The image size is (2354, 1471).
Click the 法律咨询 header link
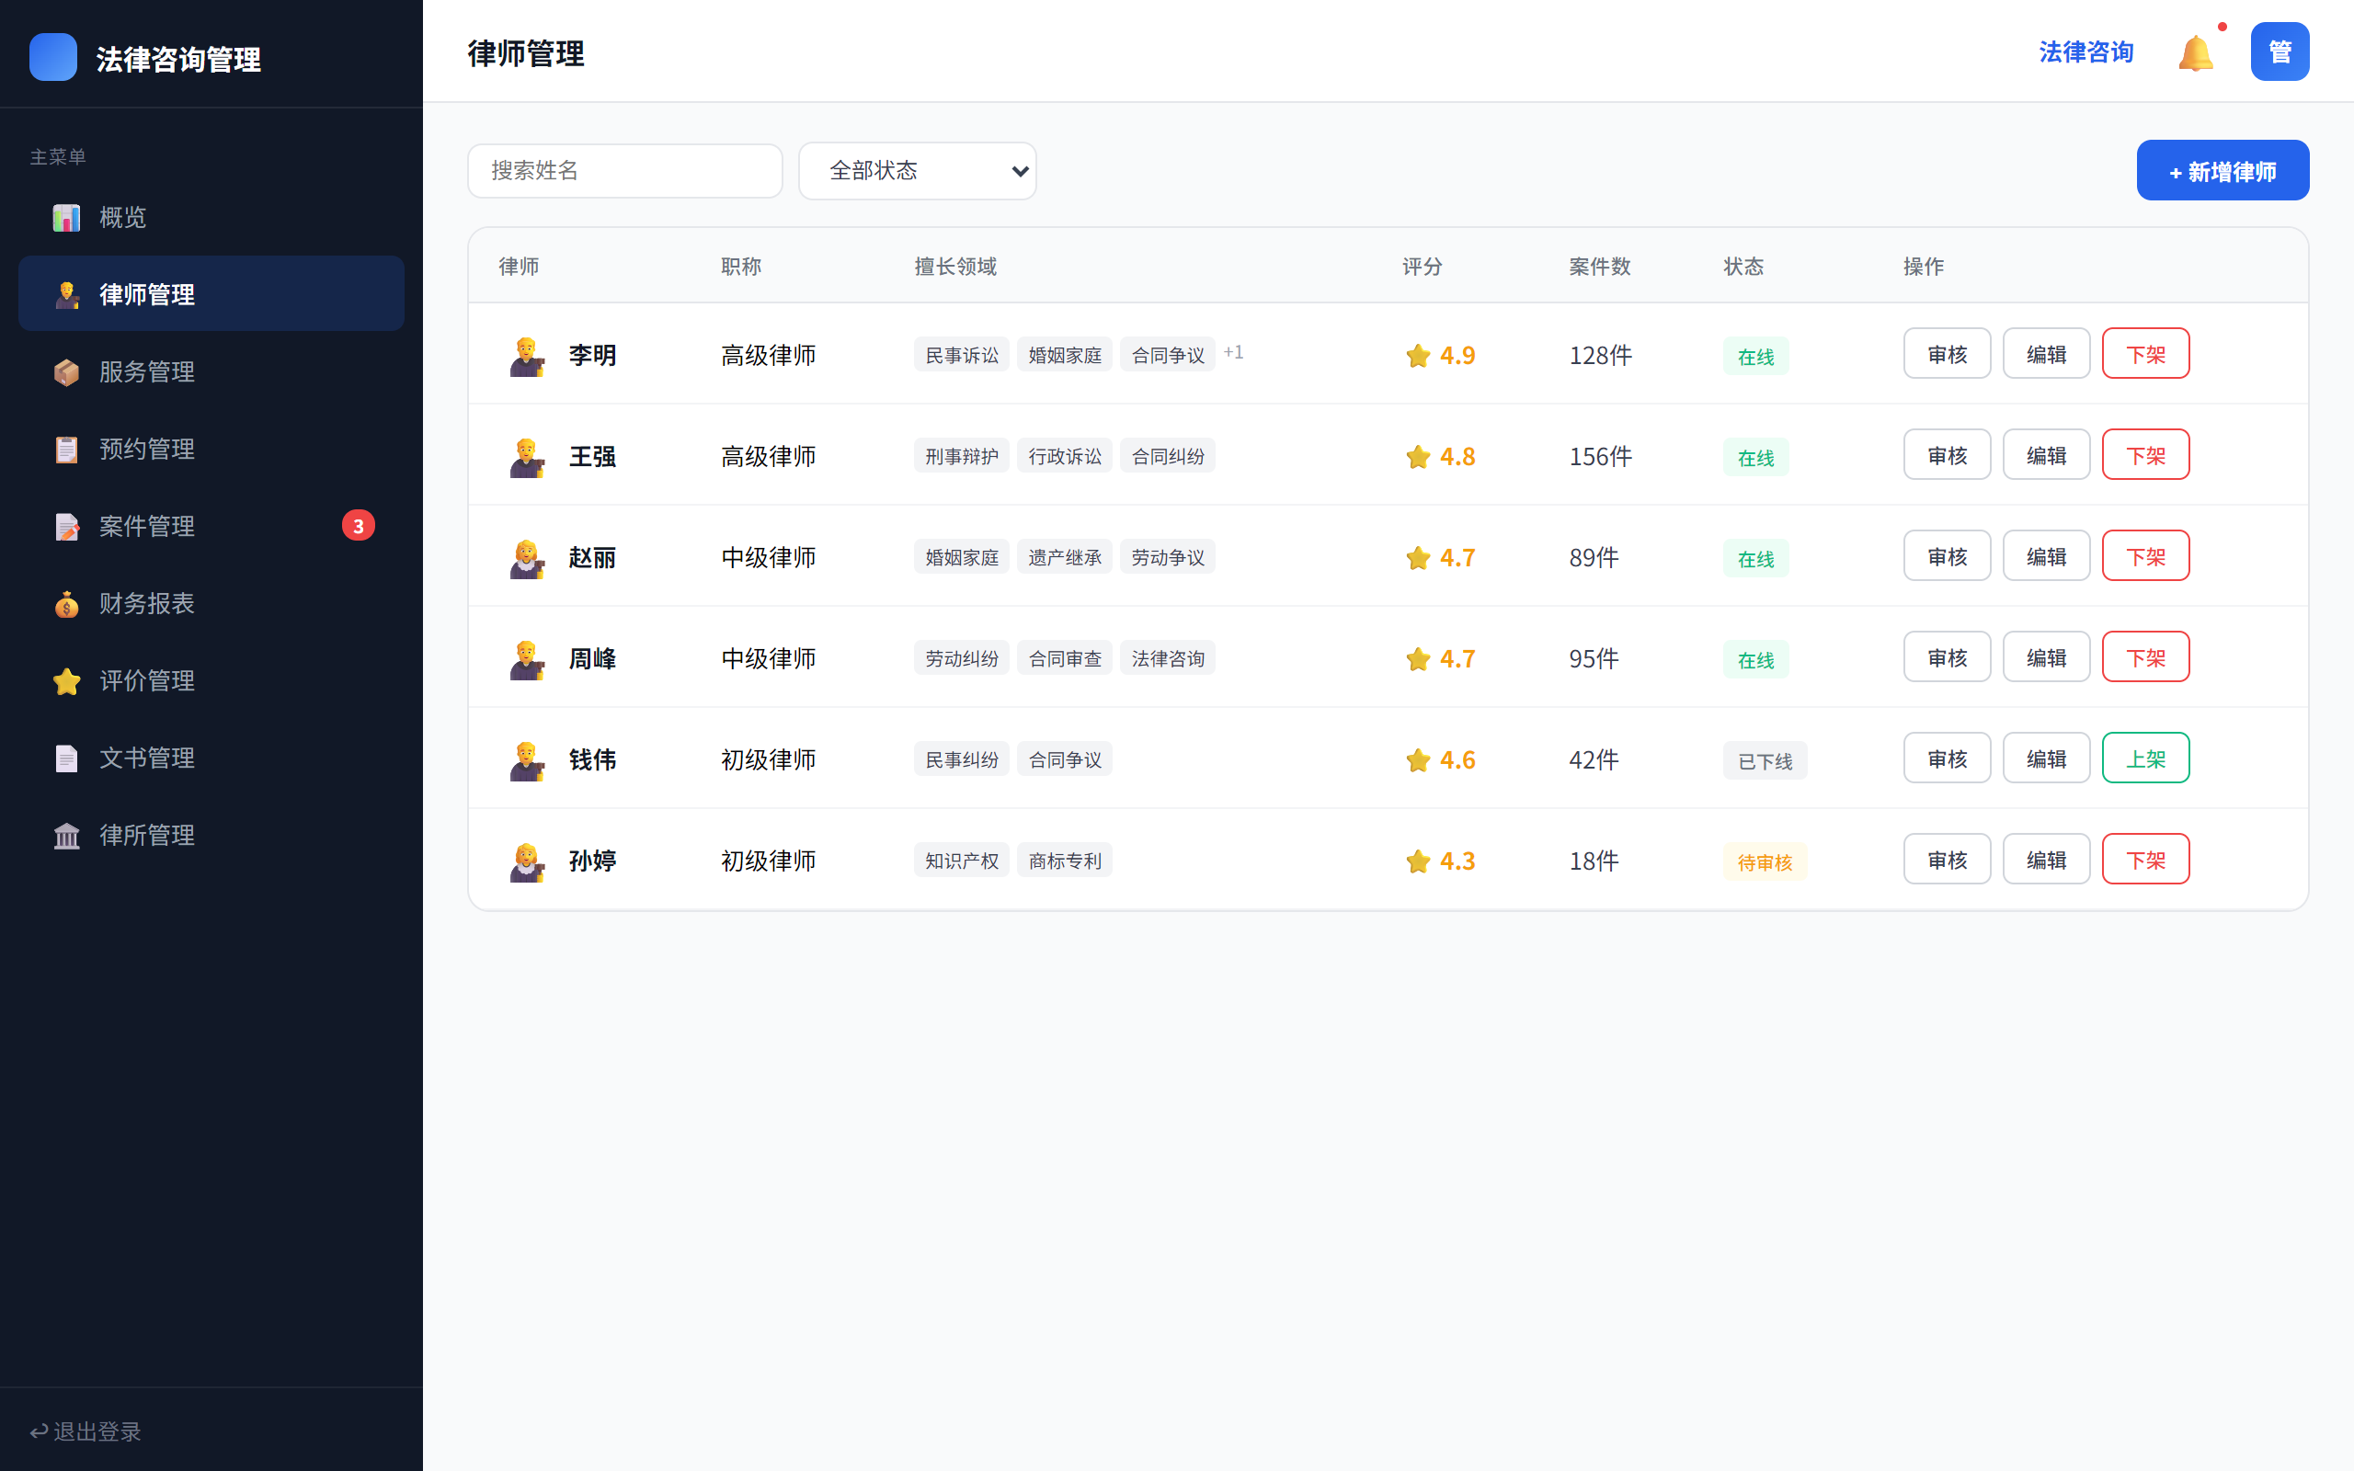point(2085,52)
